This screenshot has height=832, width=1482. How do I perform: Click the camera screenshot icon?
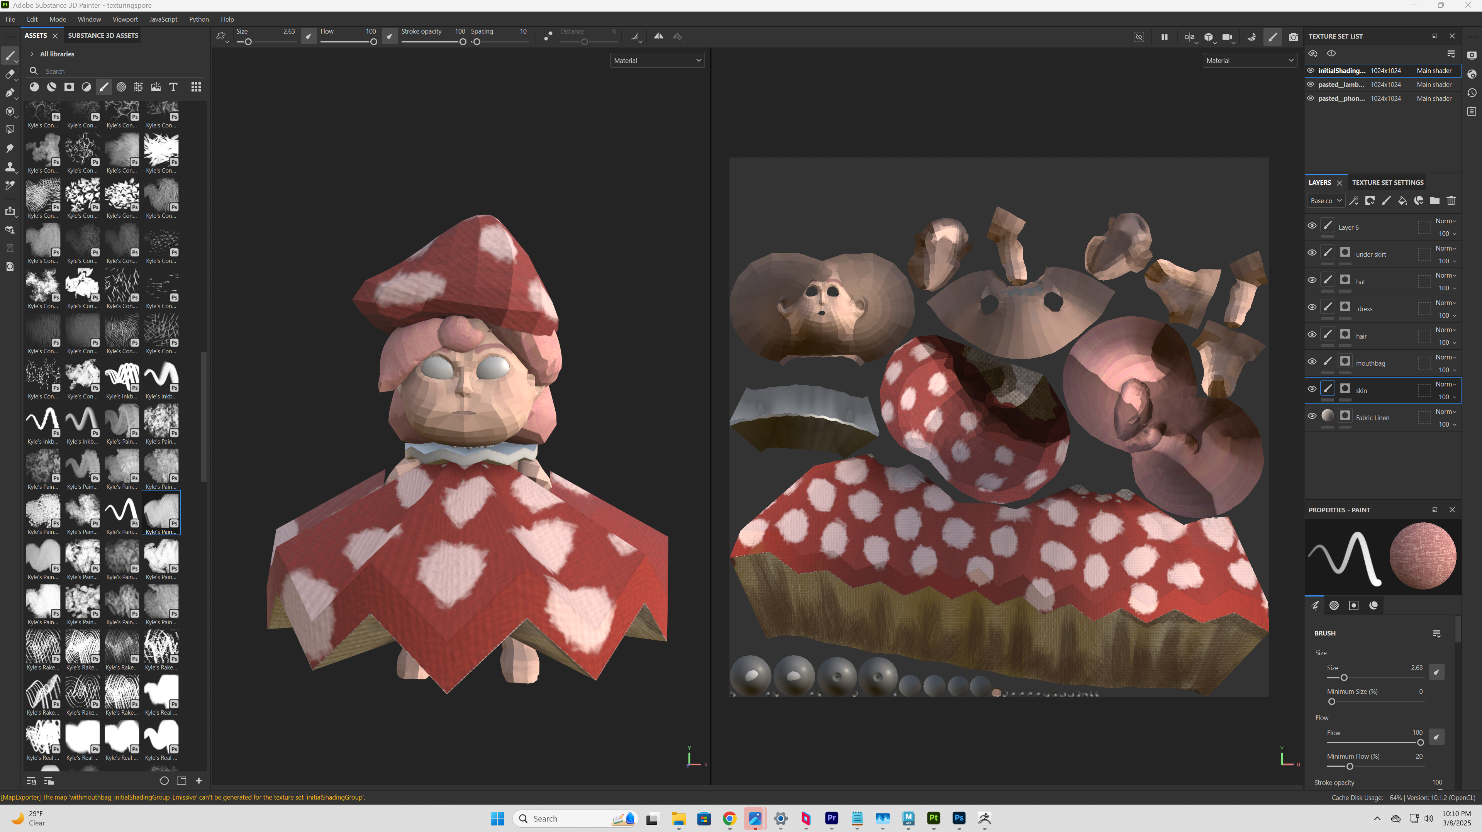[x=1293, y=37]
